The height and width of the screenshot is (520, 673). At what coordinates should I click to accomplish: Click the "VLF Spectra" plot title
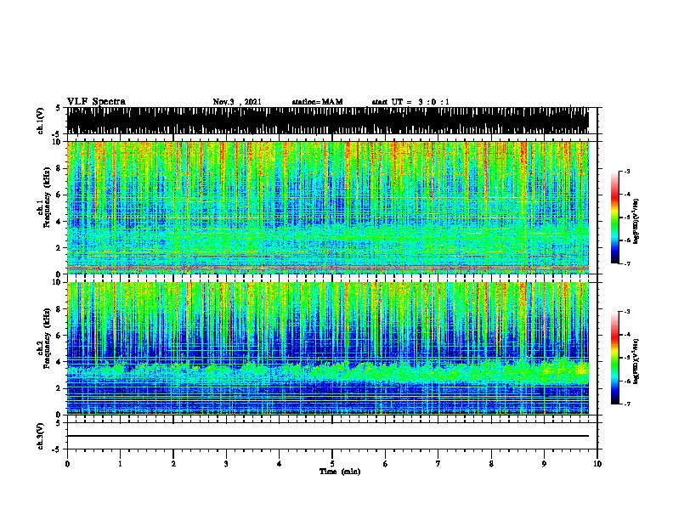(96, 102)
